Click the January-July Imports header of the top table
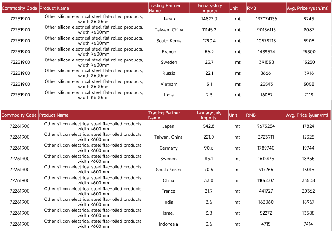The width and height of the screenshot is (332, 231). tap(209, 8)
